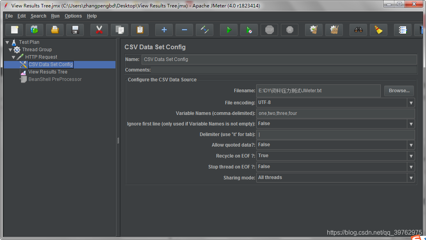Click the Thread Group gear icon in tree
The width and height of the screenshot is (426, 240).
(17, 50)
